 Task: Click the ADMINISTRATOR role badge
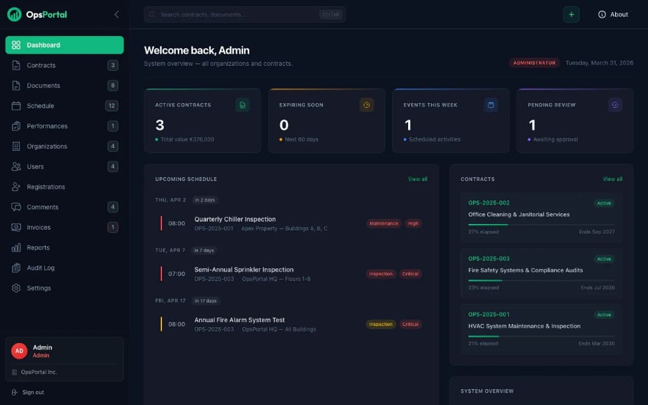click(534, 63)
